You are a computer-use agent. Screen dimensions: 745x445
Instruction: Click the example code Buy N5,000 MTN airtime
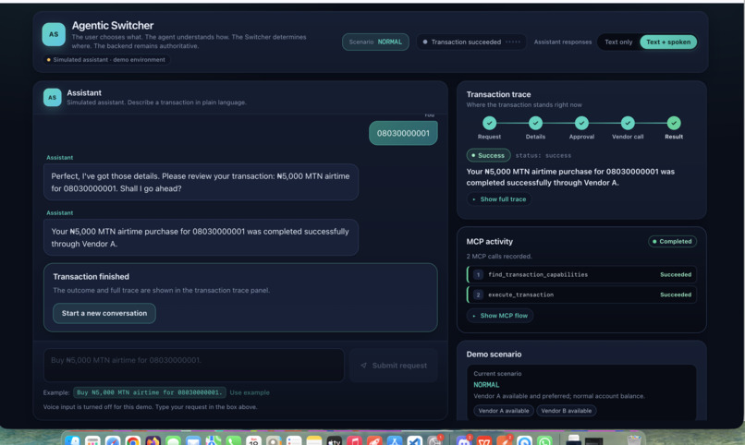pos(150,392)
